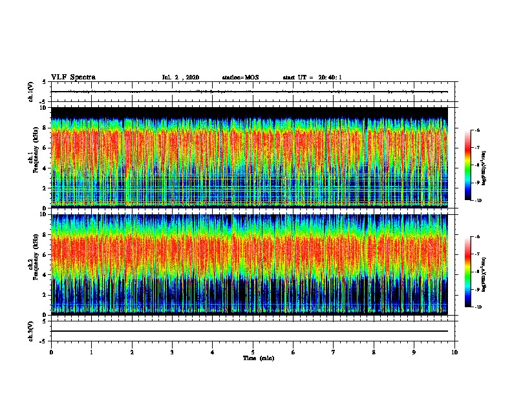The height and width of the screenshot is (395, 512).
Task: Click time axis tick label "3"
Action: pos(172,352)
